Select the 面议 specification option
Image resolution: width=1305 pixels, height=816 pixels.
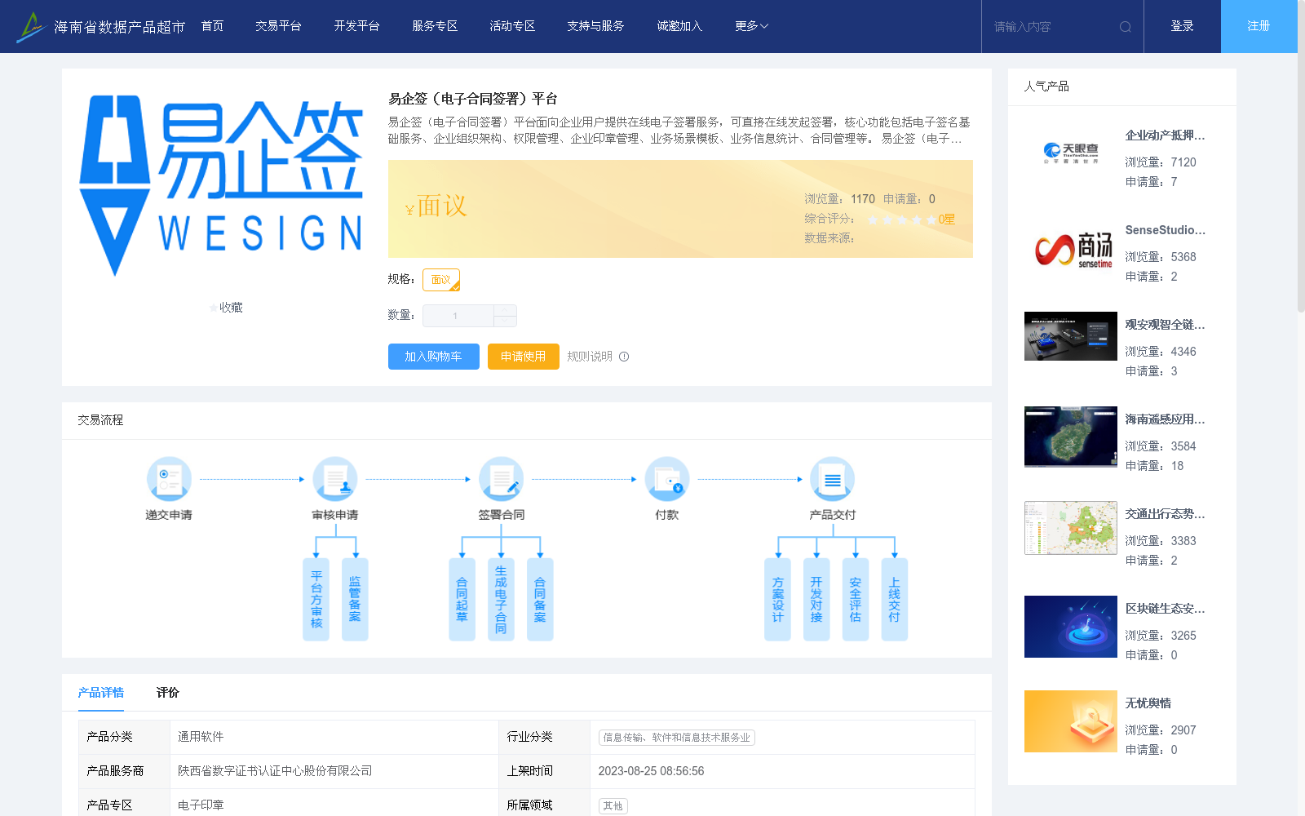click(441, 280)
